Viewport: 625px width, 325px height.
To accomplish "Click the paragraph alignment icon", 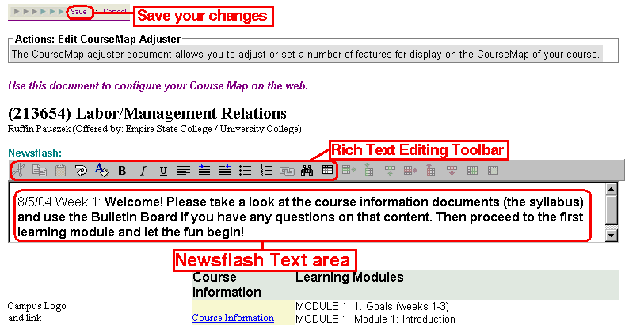I will click(183, 171).
